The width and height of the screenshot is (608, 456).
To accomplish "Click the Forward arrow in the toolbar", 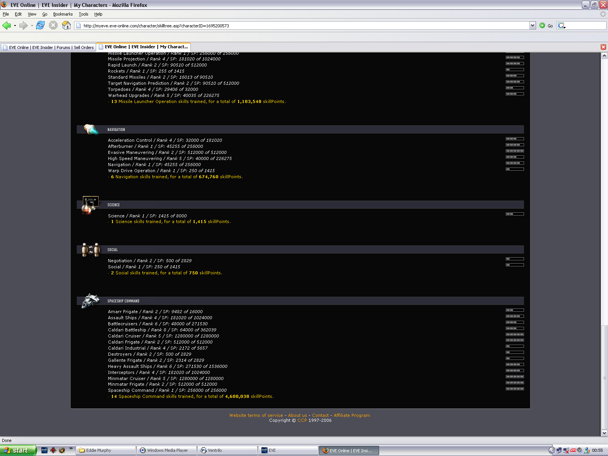I will click(x=24, y=25).
